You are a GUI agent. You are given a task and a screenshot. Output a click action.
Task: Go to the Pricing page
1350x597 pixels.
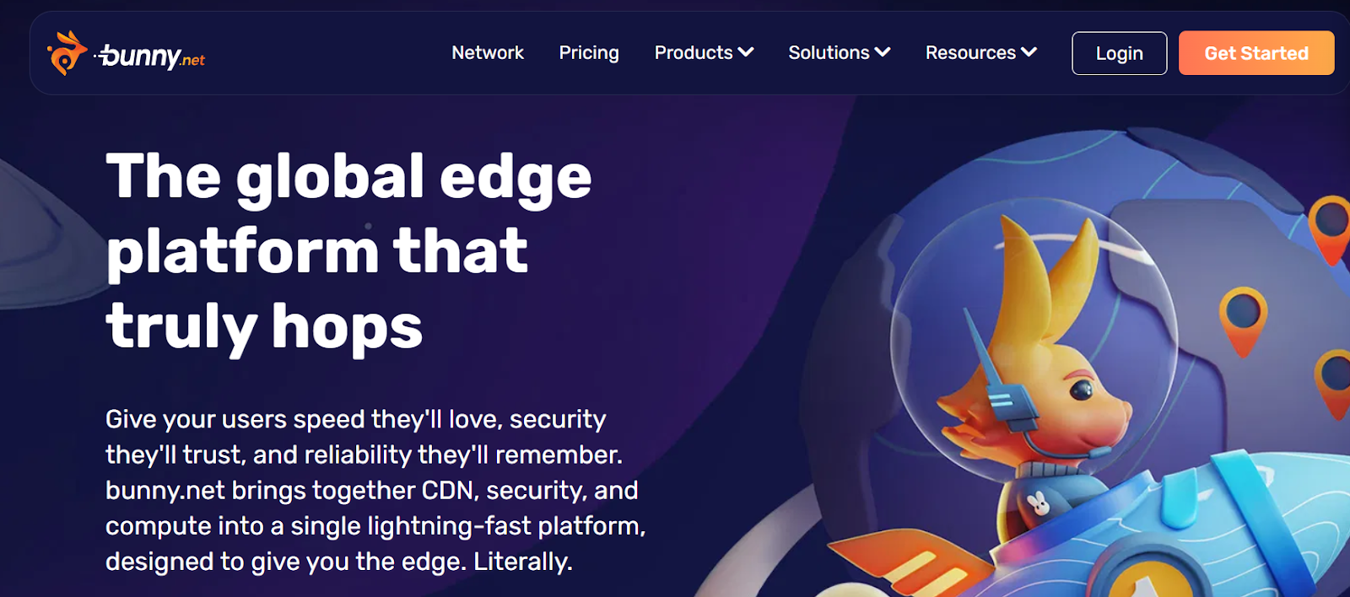588,53
